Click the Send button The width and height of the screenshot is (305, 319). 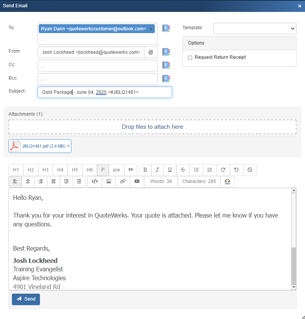[26, 299]
